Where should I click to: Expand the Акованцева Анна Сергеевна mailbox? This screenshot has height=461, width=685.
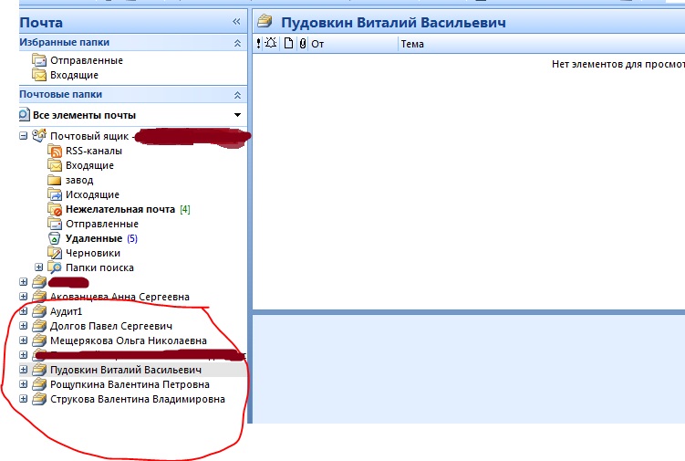(23, 297)
